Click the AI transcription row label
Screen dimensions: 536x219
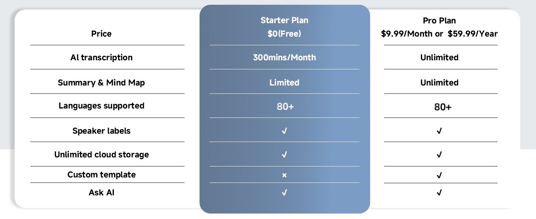101,57
